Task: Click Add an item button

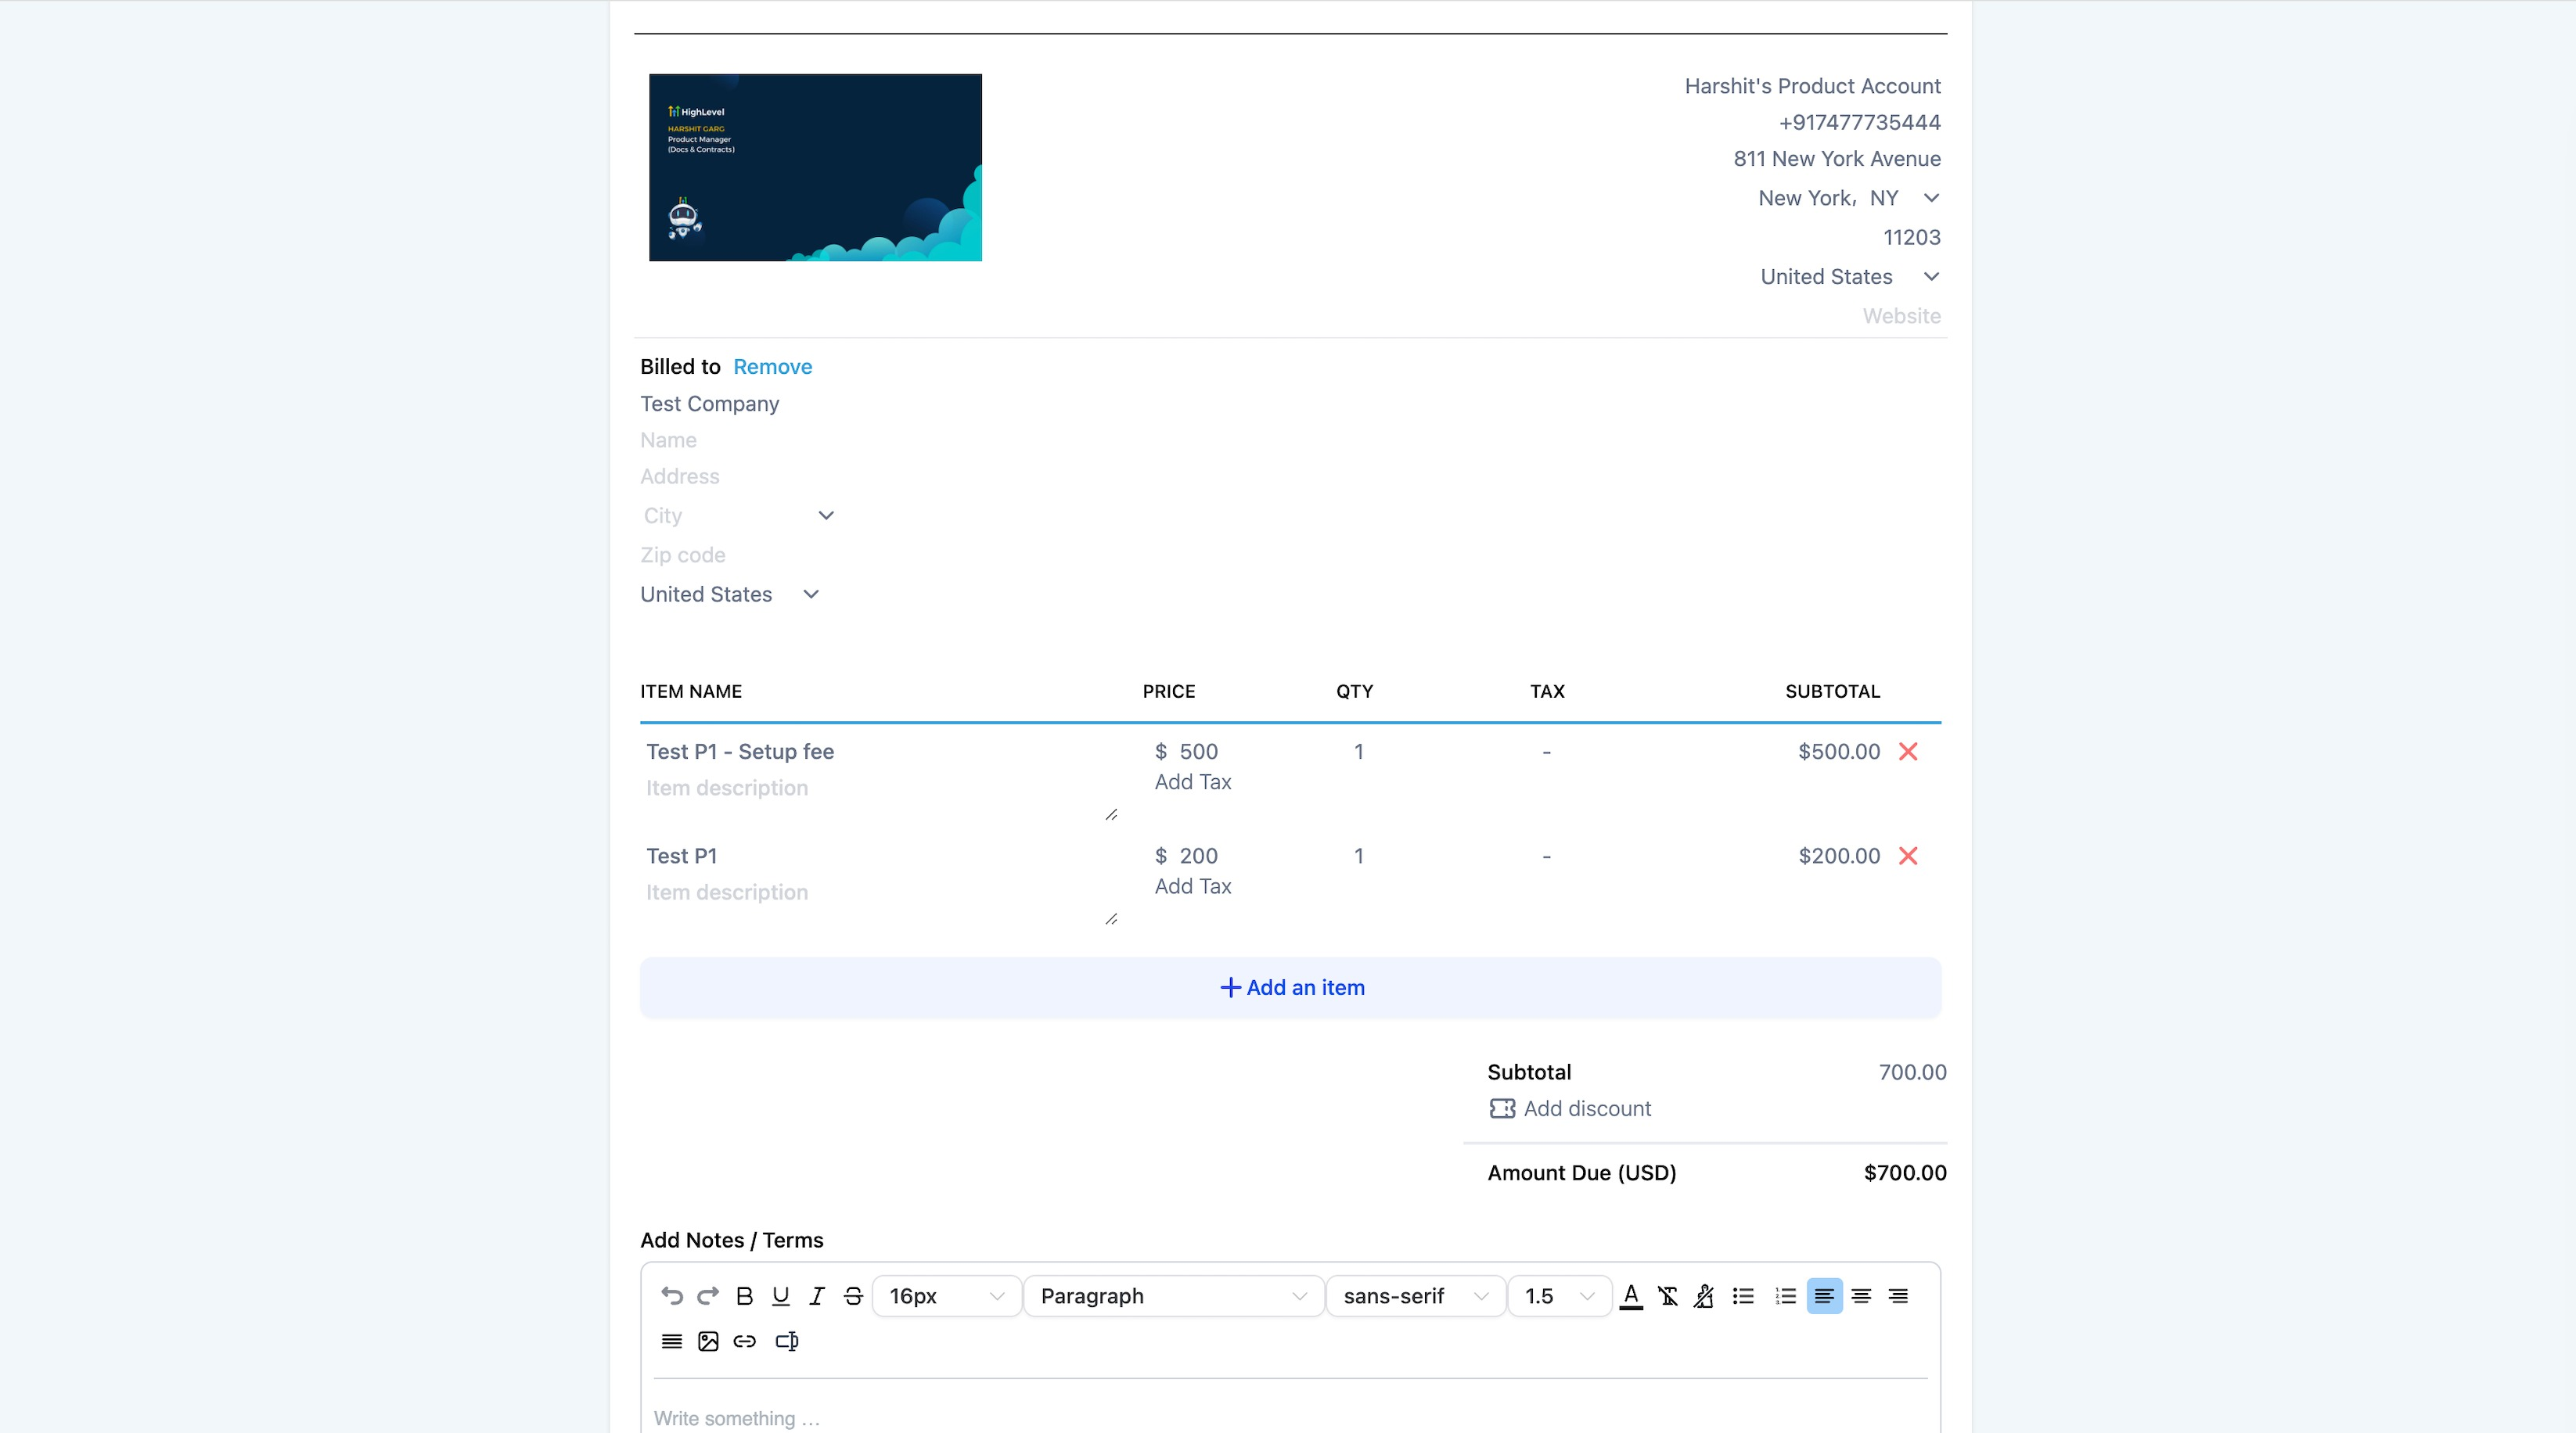Action: 1291,987
